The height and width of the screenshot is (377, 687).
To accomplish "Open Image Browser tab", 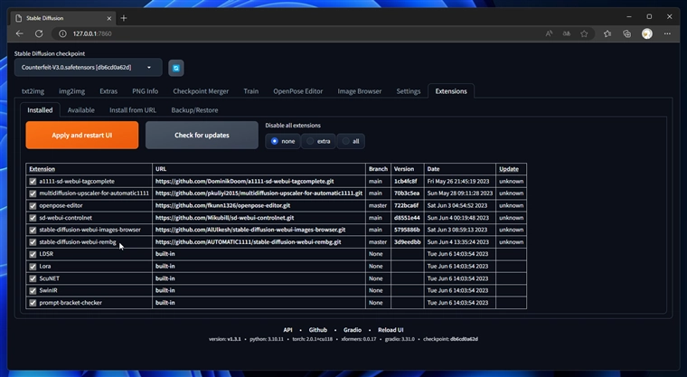I will 359,91.
